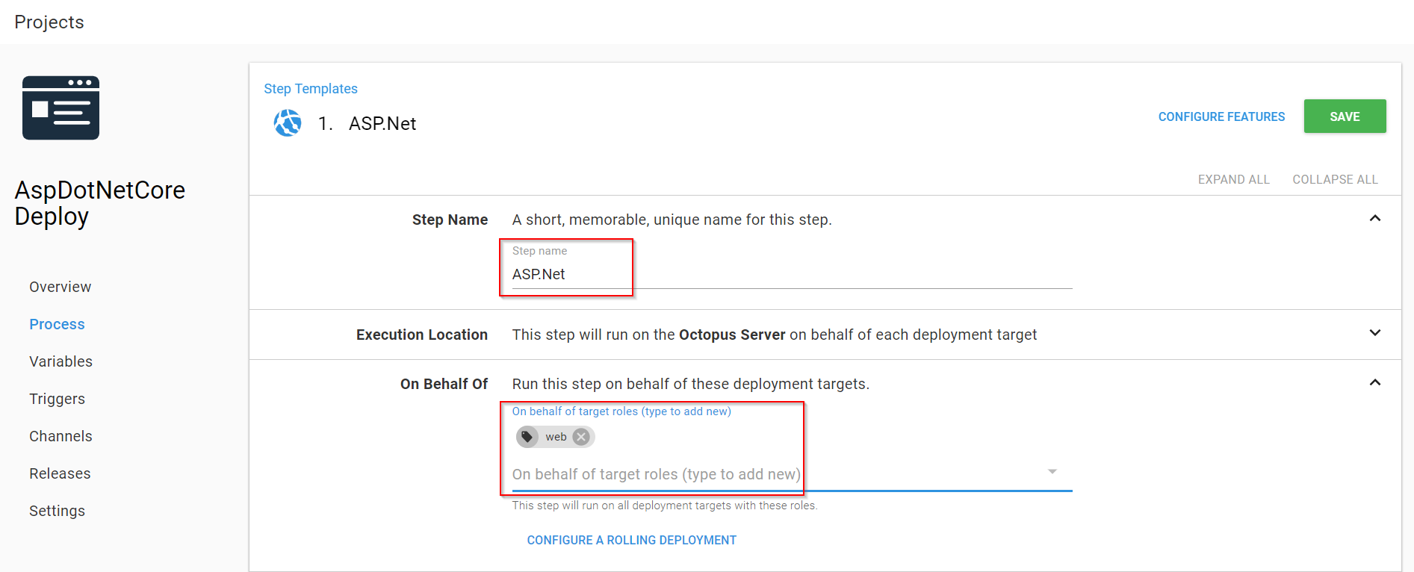View the Releases page

click(x=60, y=473)
